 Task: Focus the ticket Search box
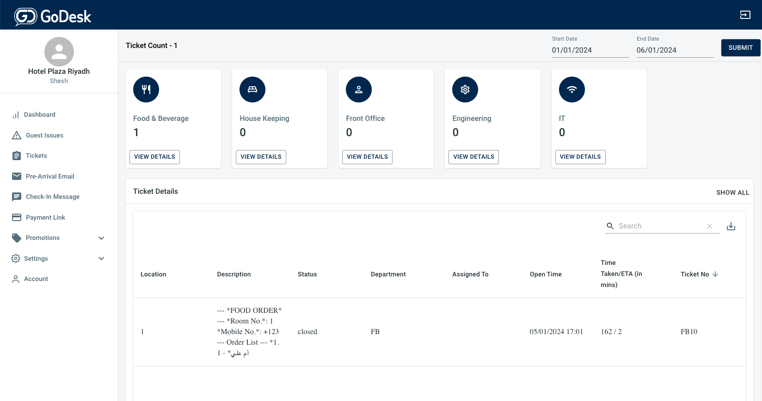659,226
